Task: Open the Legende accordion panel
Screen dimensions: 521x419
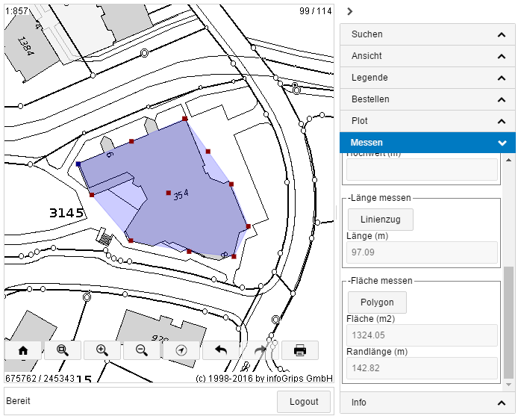Action: click(x=427, y=78)
